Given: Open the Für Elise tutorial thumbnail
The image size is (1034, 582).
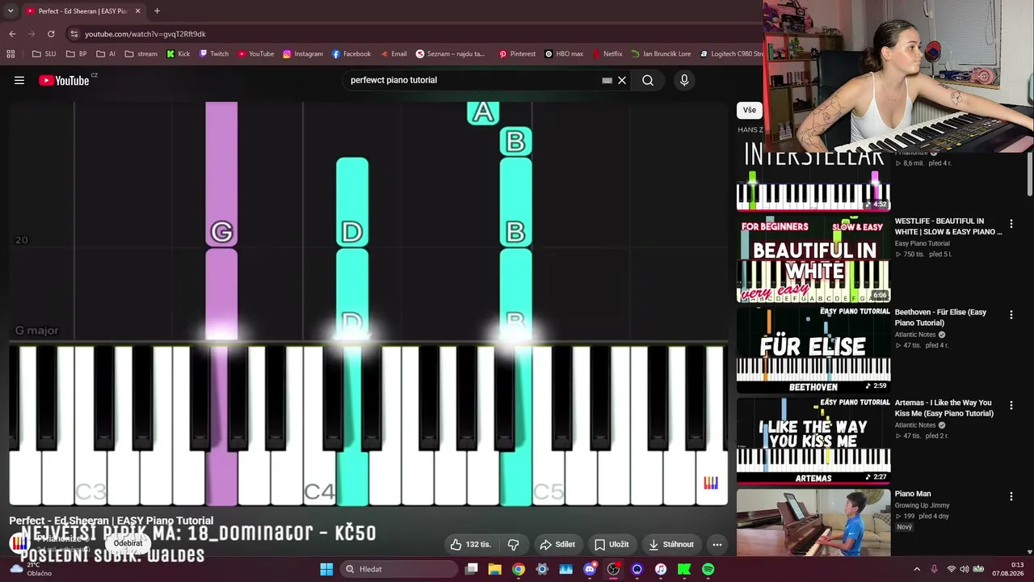Looking at the screenshot, I should click(813, 350).
